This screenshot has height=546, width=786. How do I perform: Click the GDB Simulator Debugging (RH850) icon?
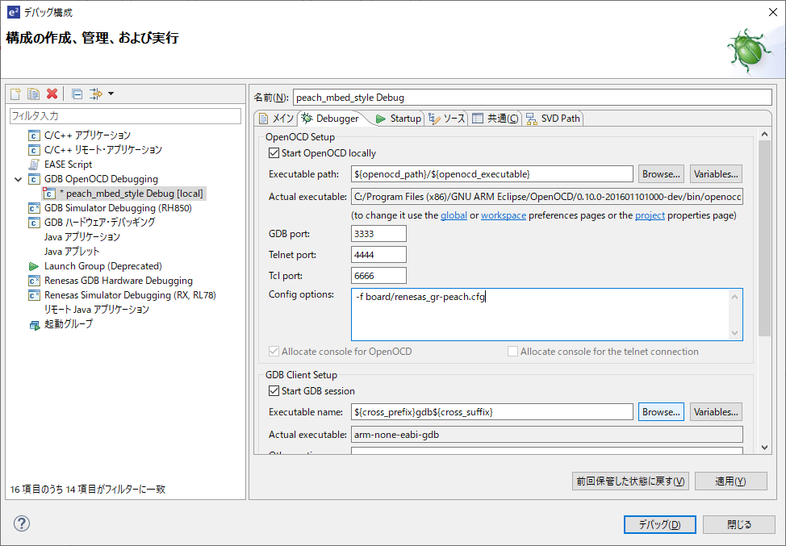(x=34, y=208)
